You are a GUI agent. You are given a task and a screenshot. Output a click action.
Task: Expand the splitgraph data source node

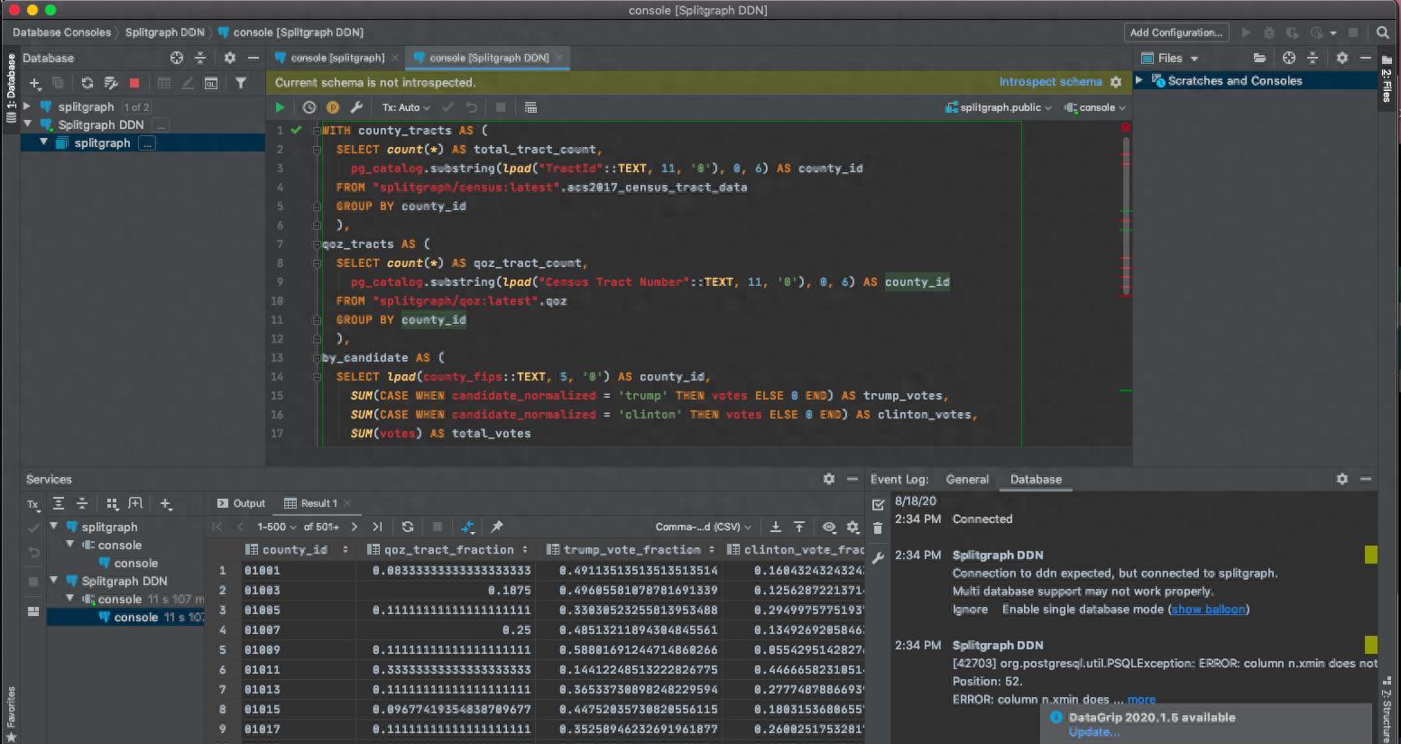28,106
